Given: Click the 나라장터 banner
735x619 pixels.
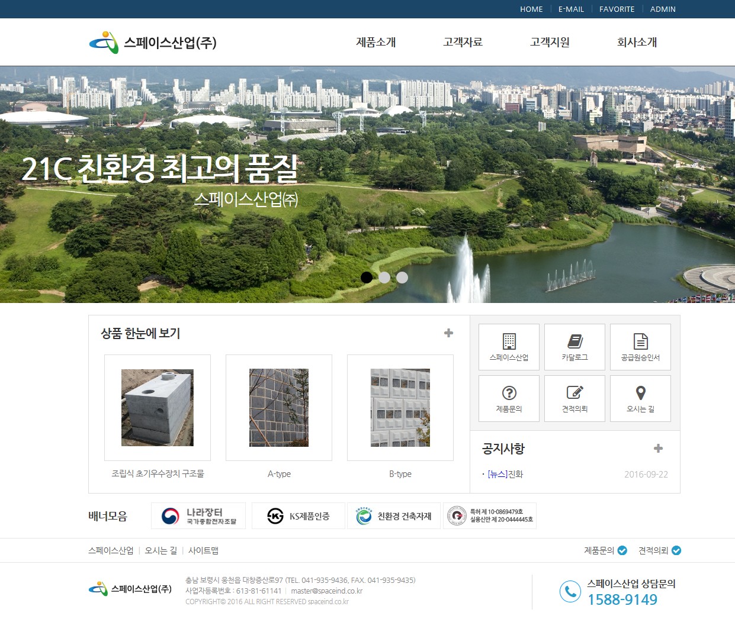Looking at the screenshot, I should pyautogui.click(x=198, y=516).
